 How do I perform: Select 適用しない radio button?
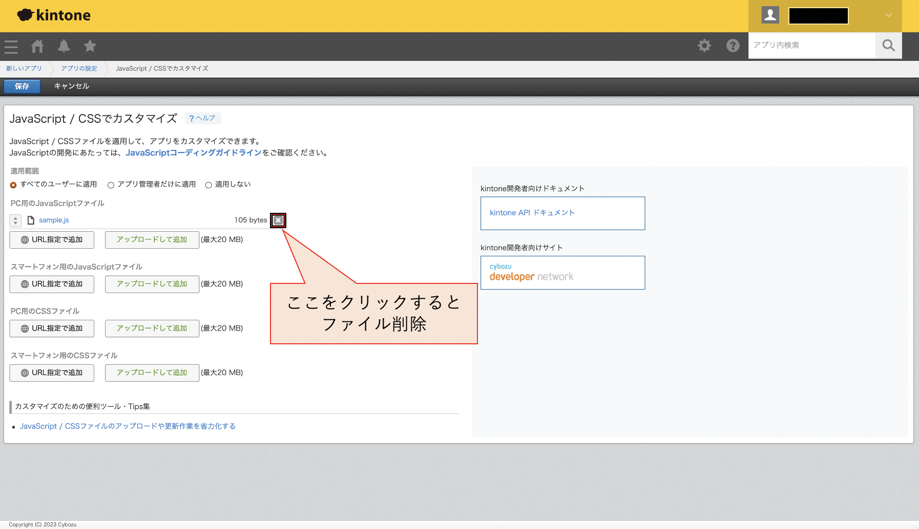point(208,185)
